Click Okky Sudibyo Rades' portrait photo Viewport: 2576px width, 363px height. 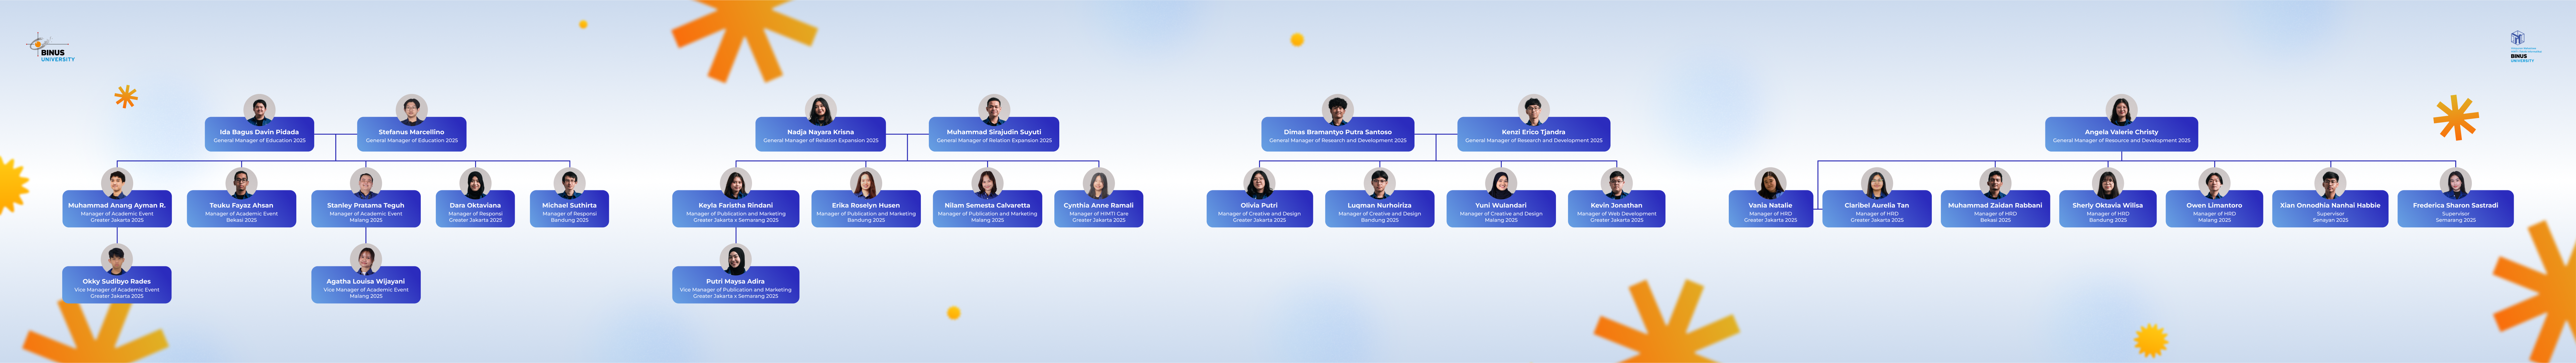click(117, 259)
